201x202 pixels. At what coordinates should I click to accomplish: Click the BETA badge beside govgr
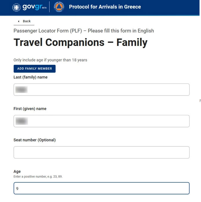(x=44, y=8)
